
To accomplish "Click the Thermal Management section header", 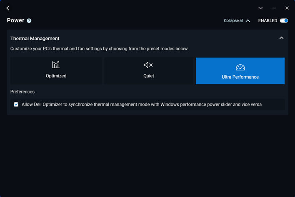I will coord(35,38).
